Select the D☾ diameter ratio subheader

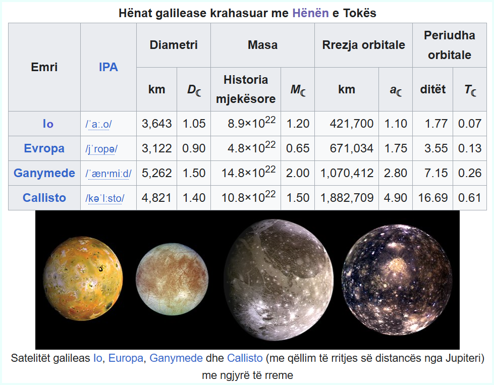(x=194, y=89)
